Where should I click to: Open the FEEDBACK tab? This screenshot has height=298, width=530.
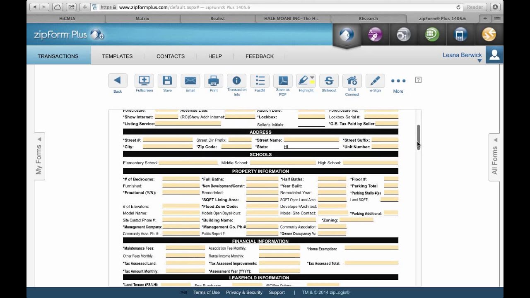tap(260, 56)
